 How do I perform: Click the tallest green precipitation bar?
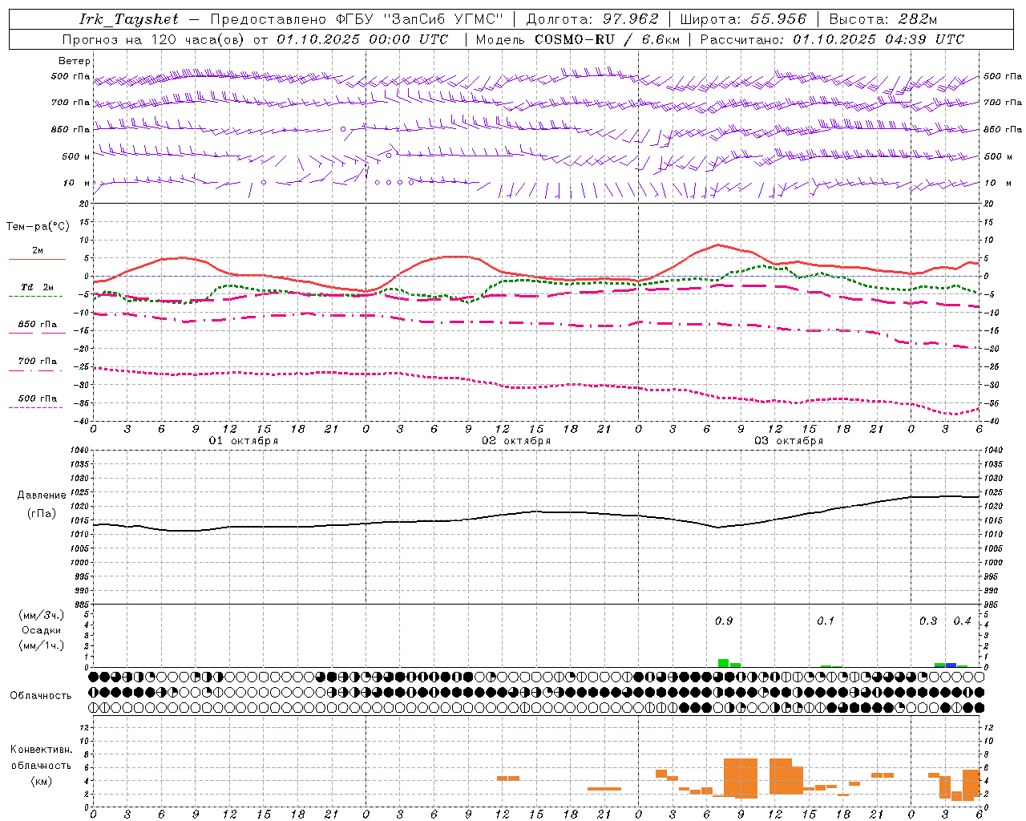tap(723, 663)
